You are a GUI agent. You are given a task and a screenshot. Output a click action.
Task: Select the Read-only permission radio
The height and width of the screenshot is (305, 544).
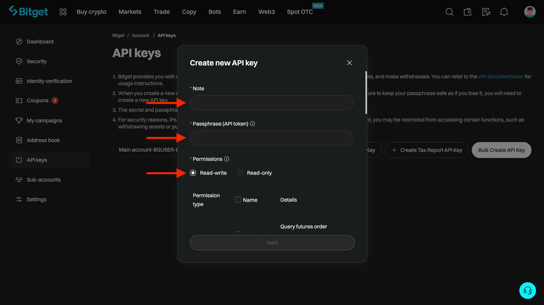[240, 173]
